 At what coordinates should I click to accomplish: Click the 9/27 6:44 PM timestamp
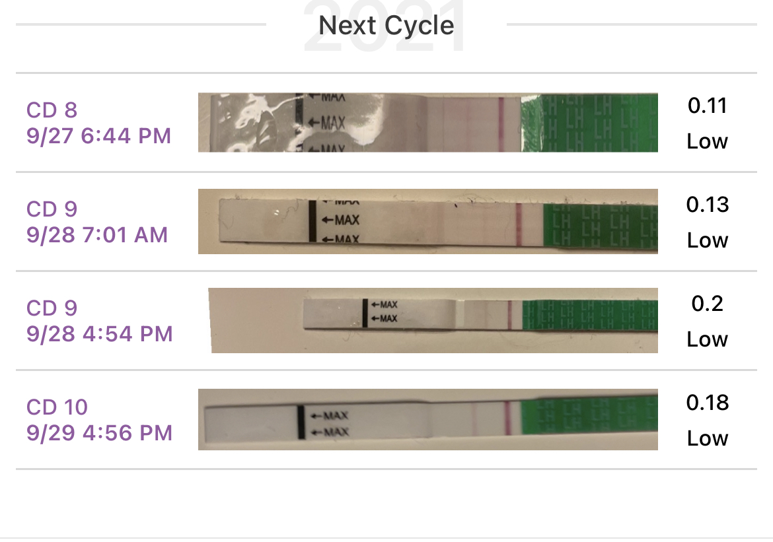click(x=99, y=136)
